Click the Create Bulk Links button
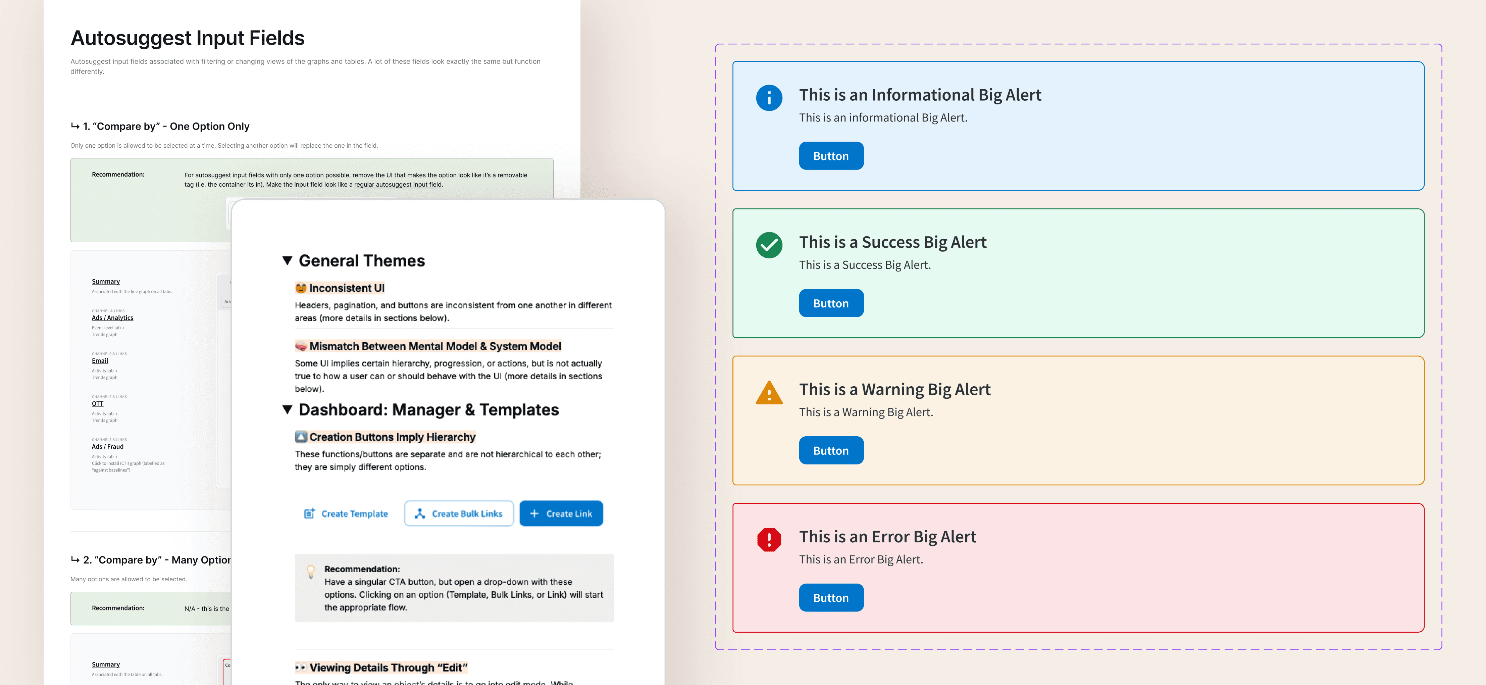Viewport: 1486px width, 685px height. (459, 513)
